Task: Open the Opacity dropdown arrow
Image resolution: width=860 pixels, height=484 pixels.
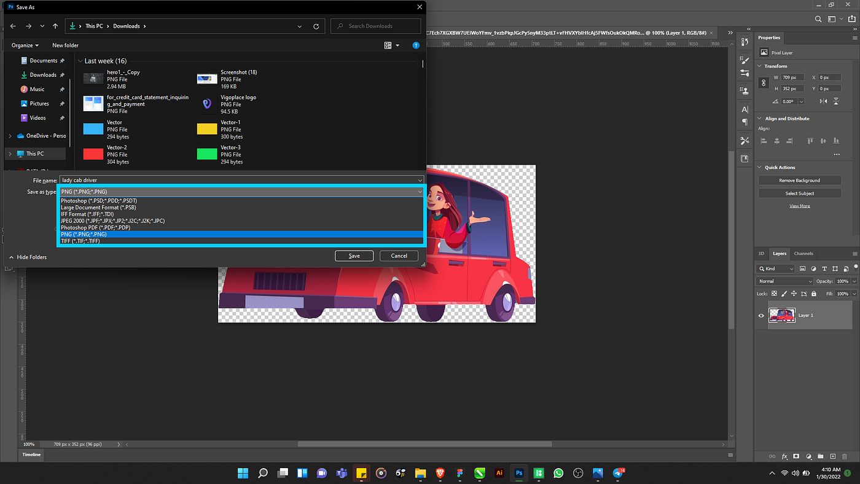Action: coord(854,281)
